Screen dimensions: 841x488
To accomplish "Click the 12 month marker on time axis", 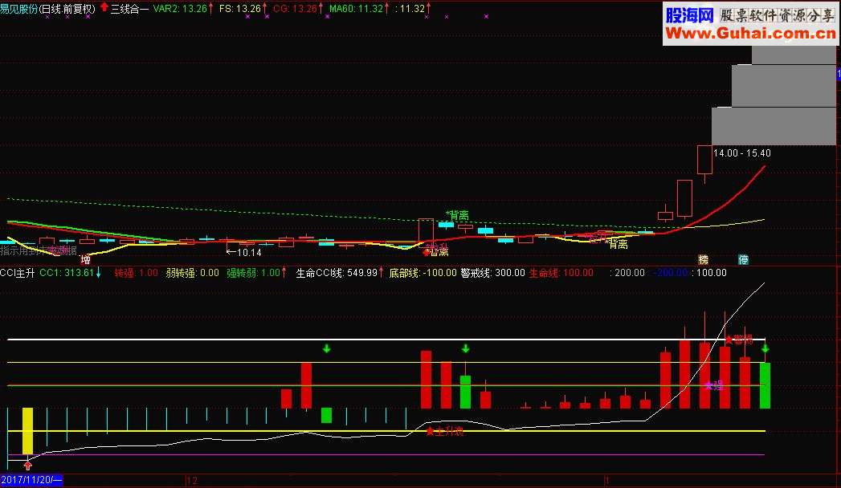I will 191,481.
